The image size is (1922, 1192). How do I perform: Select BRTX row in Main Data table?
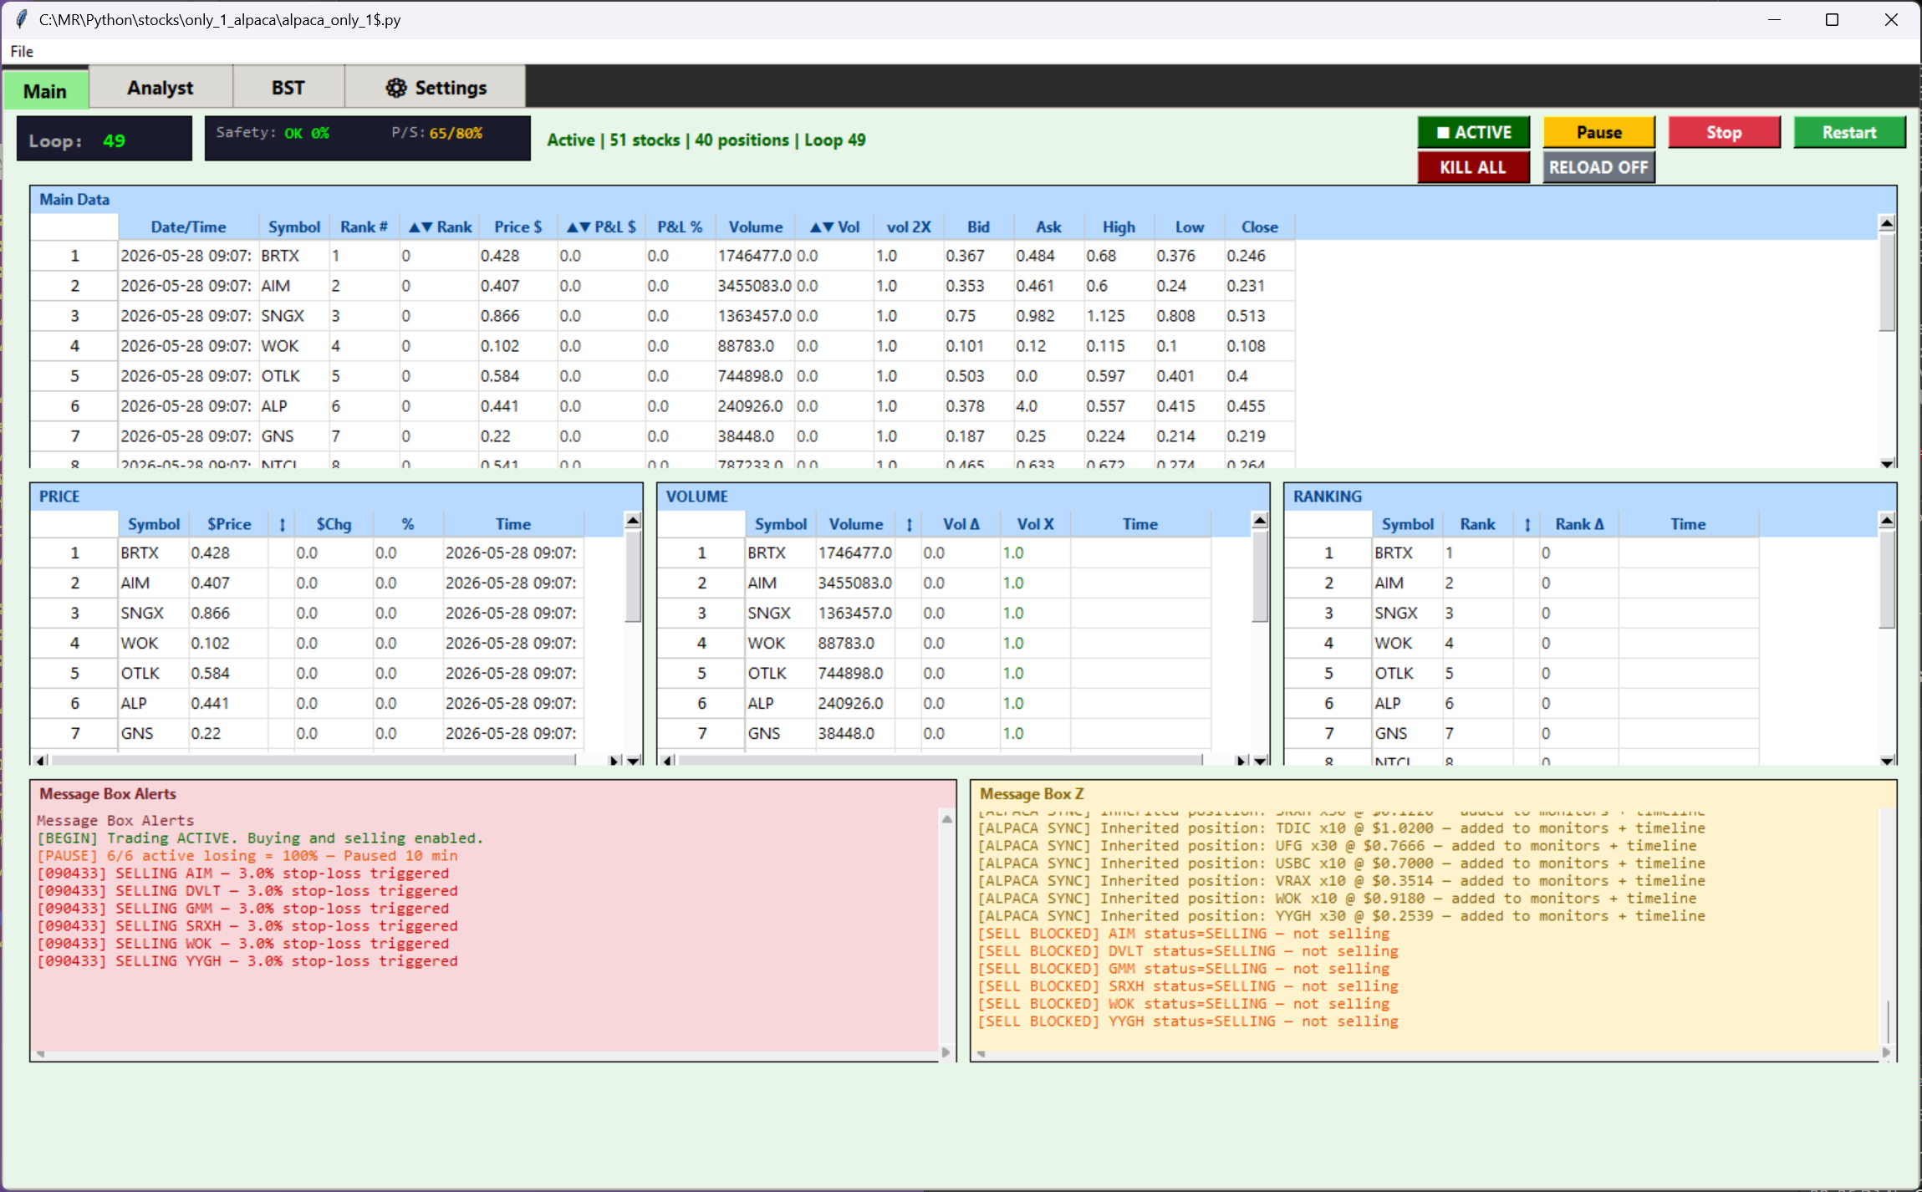point(663,256)
